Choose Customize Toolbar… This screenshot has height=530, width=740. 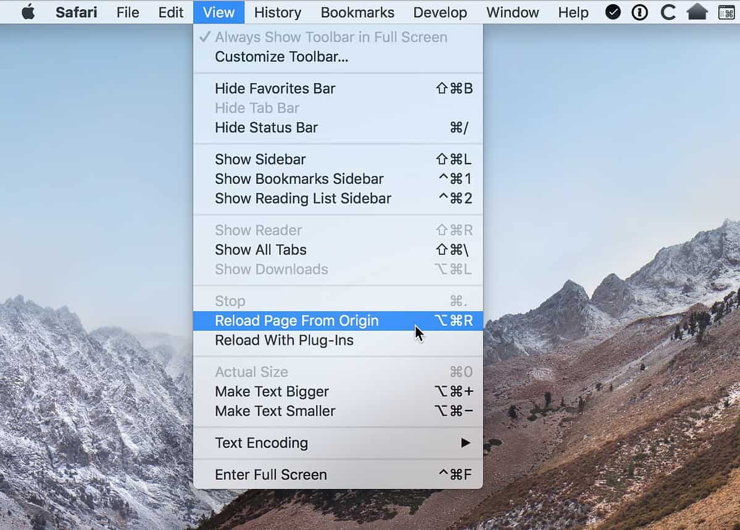(281, 57)
